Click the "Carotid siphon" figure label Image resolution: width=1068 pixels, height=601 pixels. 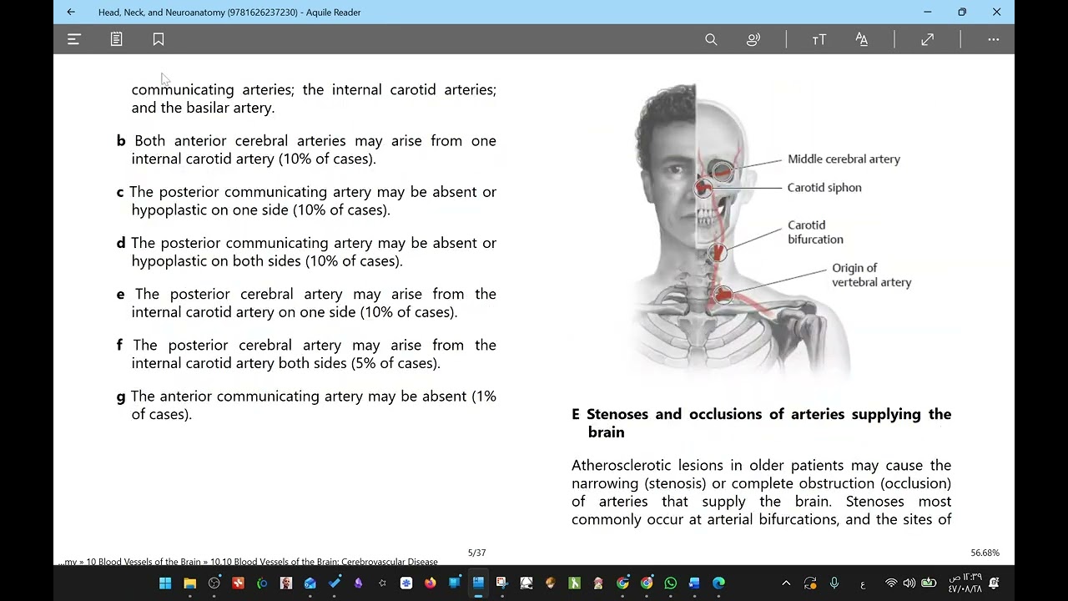(824, 187)
